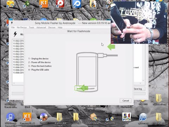Image resolution: width=169 pixels, height=127 pixels.
Task: Click the log's right scroll arrow
Action: point(140,83)
